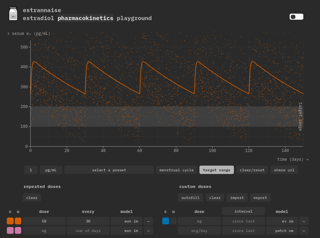Viewport: 320px width, 238px height.
Task: Click the clear/reset button
Action: click(x=252, y=170)
